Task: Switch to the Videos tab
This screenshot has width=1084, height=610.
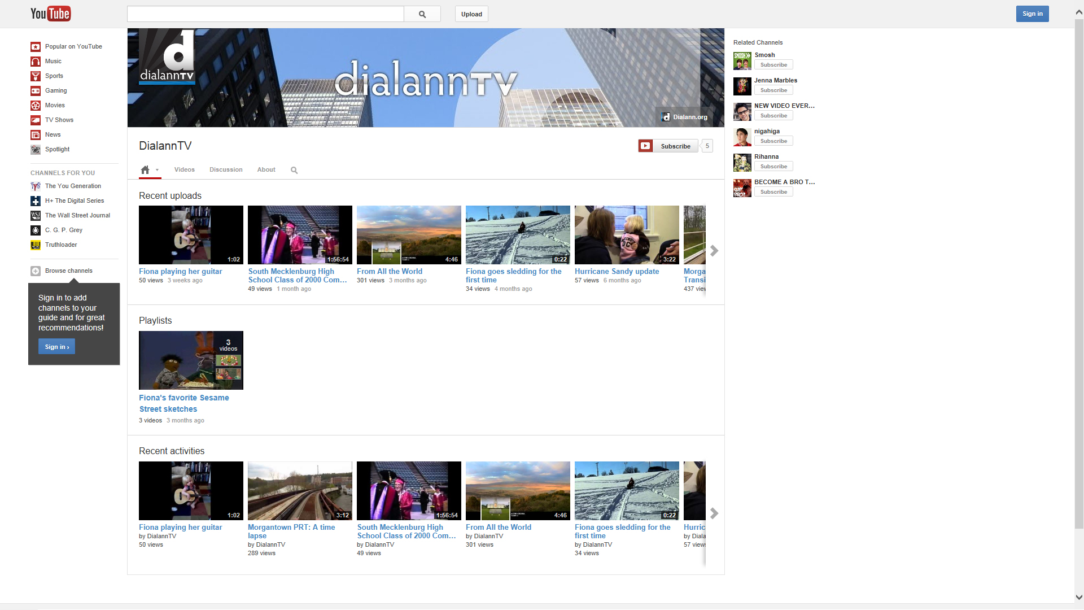Action: 185,169
